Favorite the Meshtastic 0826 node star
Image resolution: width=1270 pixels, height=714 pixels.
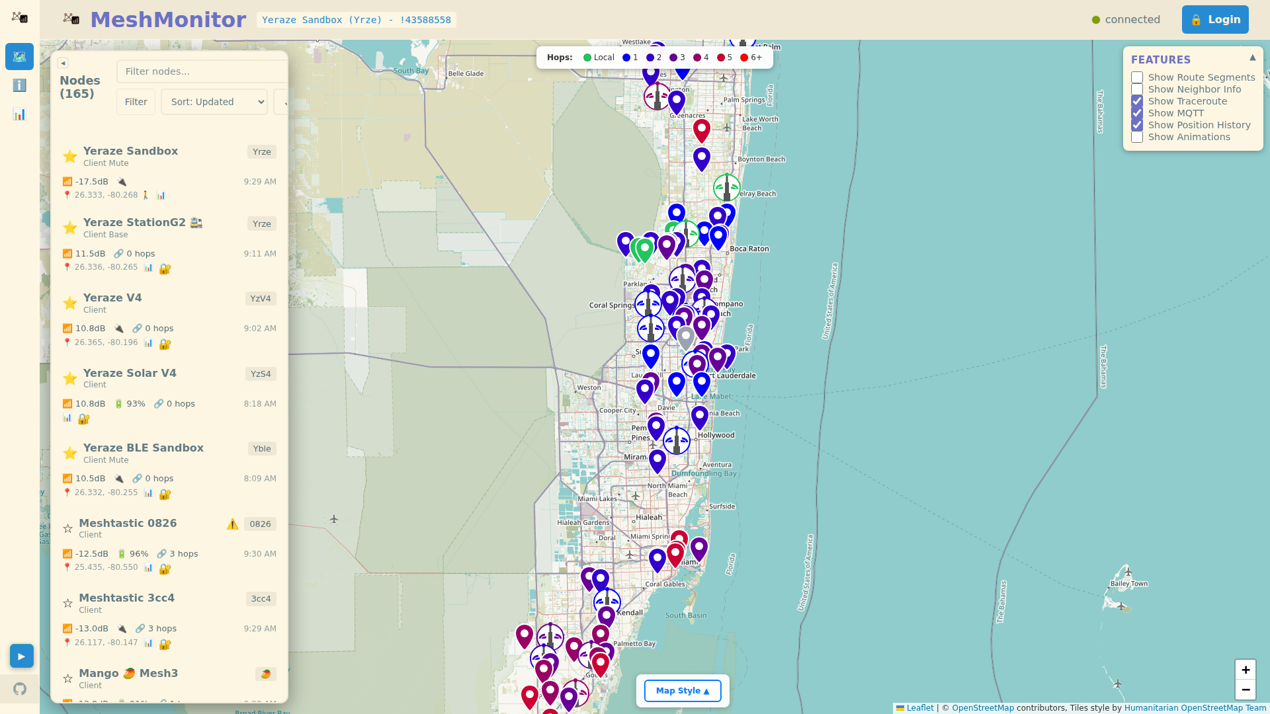(67, 528)
